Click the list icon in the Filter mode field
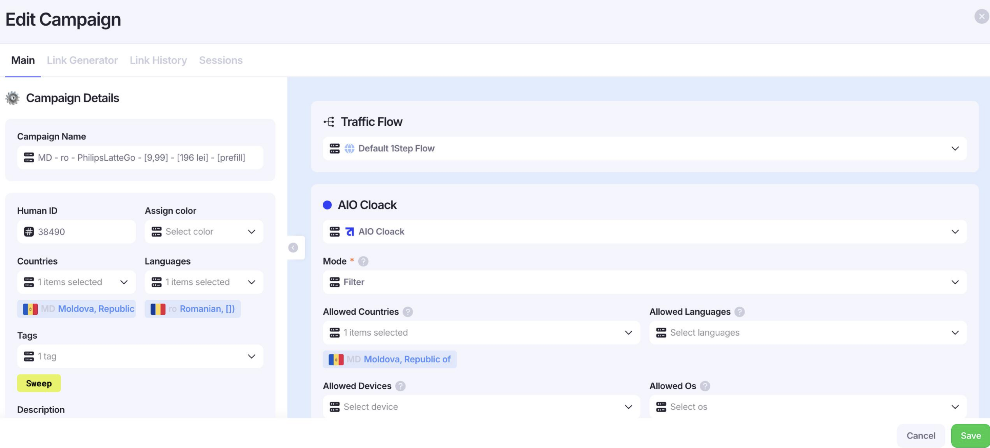The height and width of the screenshot is (448, 990). click(334, 282)
